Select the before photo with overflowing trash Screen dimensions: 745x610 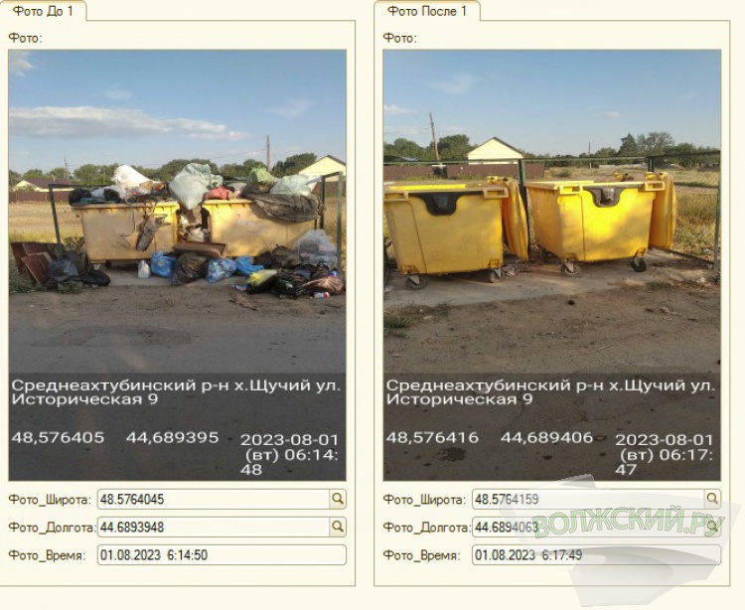coord(177,265)
